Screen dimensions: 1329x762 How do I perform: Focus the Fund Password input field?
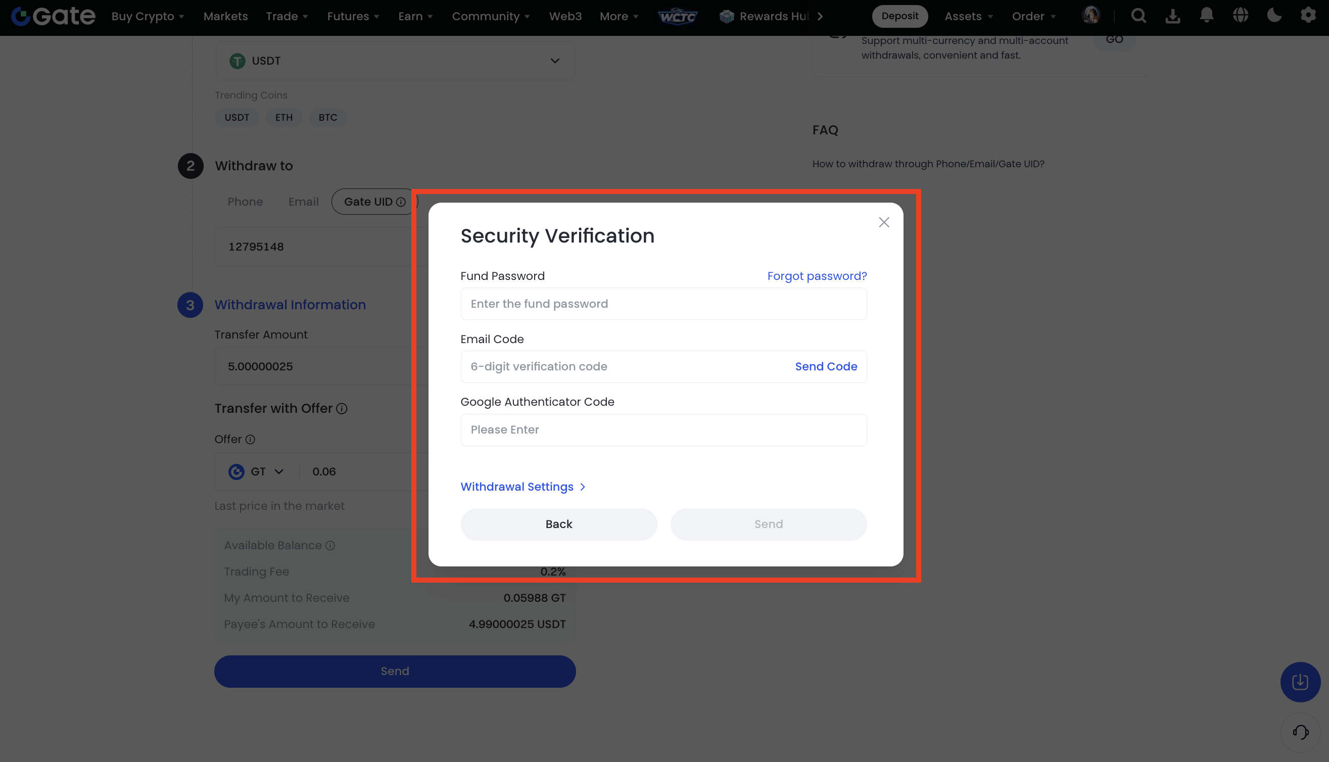coord(663,304)
